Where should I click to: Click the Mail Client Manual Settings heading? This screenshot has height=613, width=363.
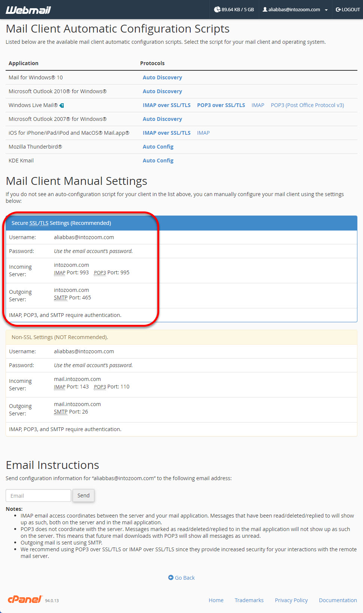coord(76,181)
